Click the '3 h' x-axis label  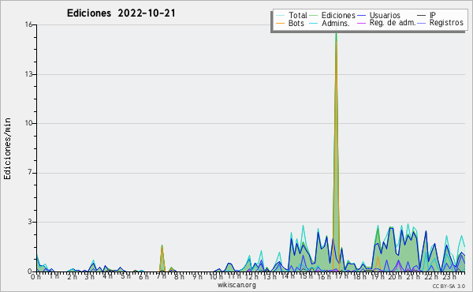pyautogui.click(x=89, y=277)
